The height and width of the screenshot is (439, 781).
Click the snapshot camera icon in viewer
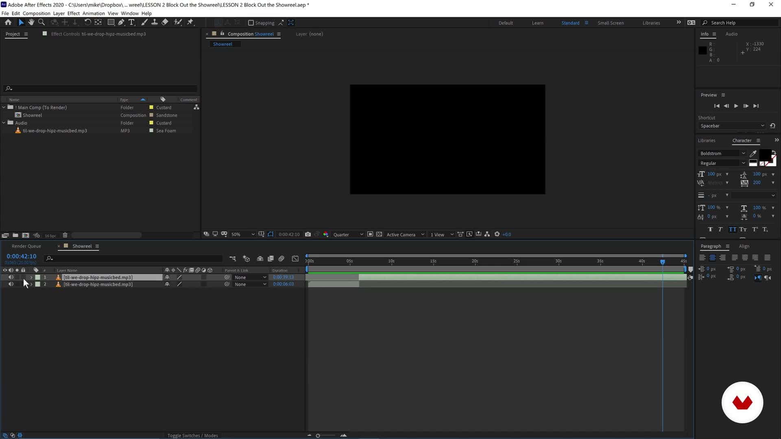point(308,235)
